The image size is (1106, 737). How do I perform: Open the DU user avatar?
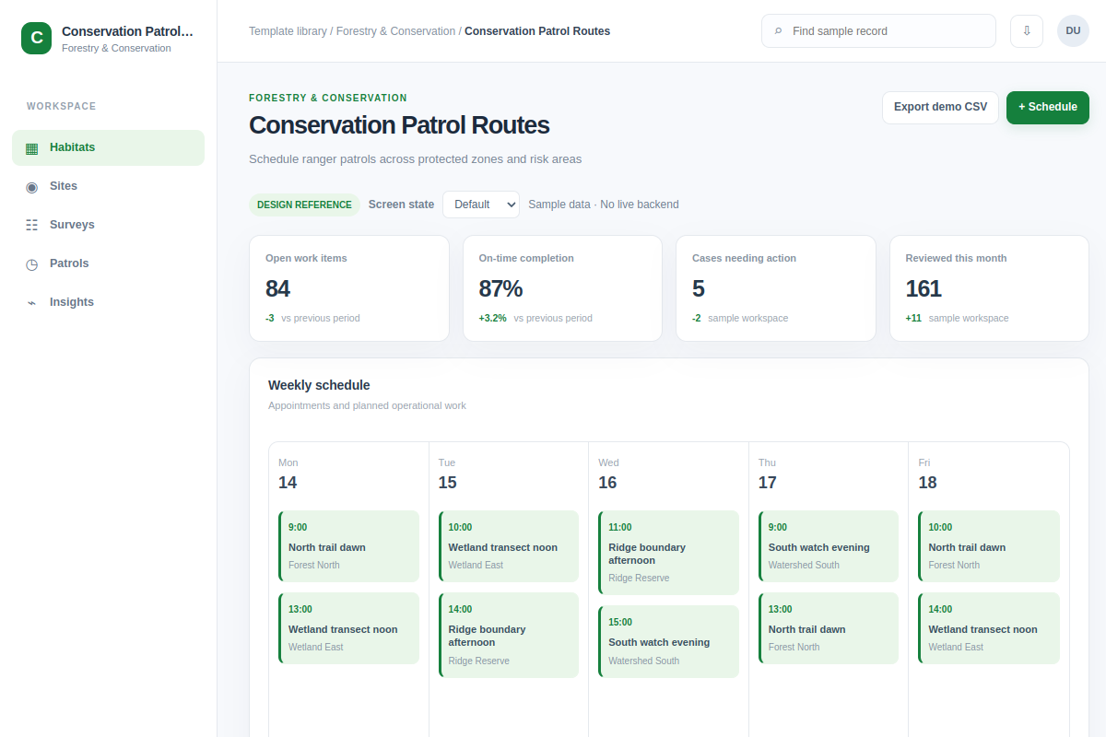click(1073, 30)
